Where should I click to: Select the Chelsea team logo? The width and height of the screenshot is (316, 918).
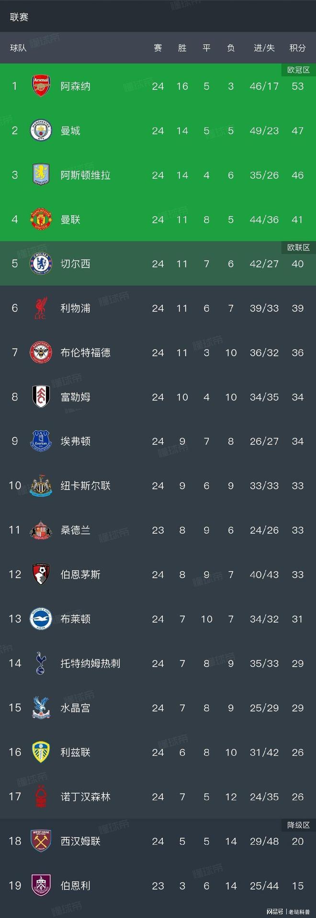[41, 264]
